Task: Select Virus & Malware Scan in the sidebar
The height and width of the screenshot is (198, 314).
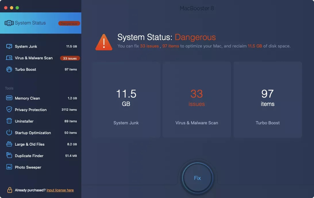Action: tap(34, 58)
